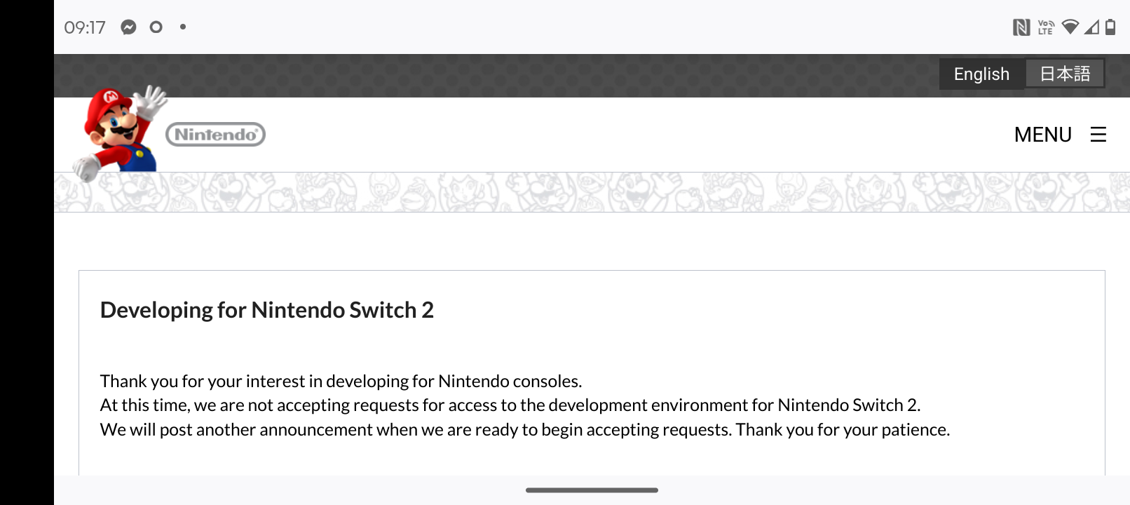
Task: Click the Nintendo logo
Action: coord(215,135)
